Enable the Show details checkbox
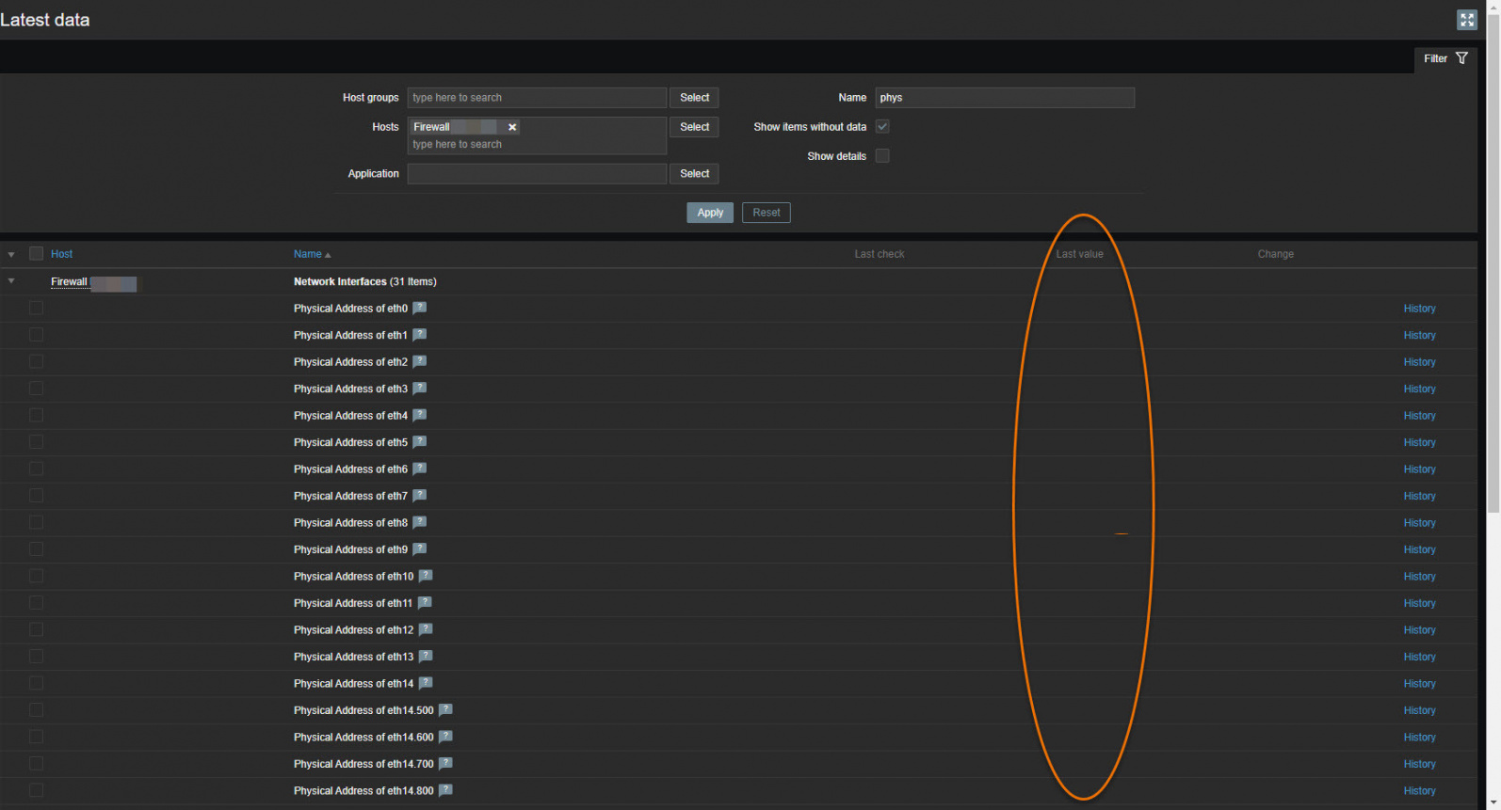Viewport: 1501px width, 810px height. click(882, 156)
